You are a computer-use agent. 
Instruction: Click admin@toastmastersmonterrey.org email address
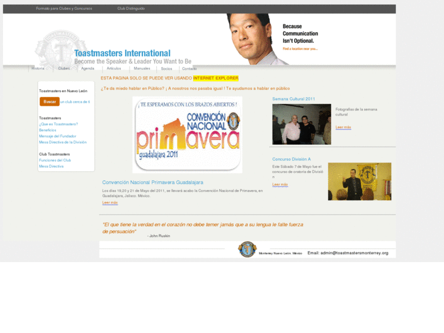coord(354,253)
